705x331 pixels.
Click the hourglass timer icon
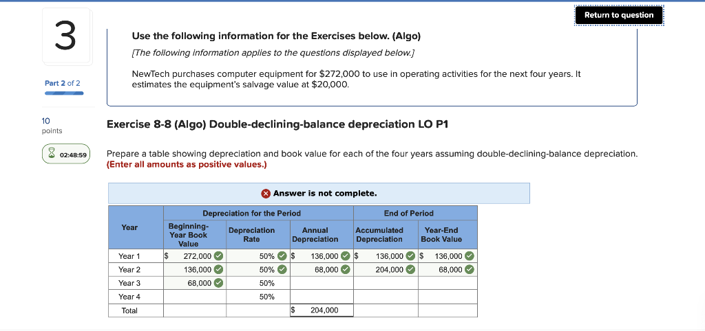coord(52,155)
